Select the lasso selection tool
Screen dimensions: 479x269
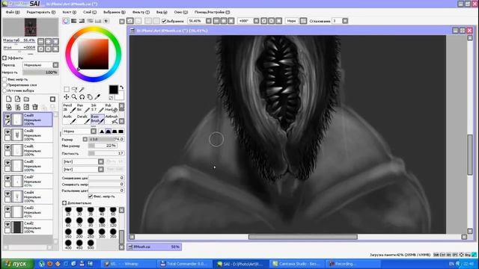(74, 89)
